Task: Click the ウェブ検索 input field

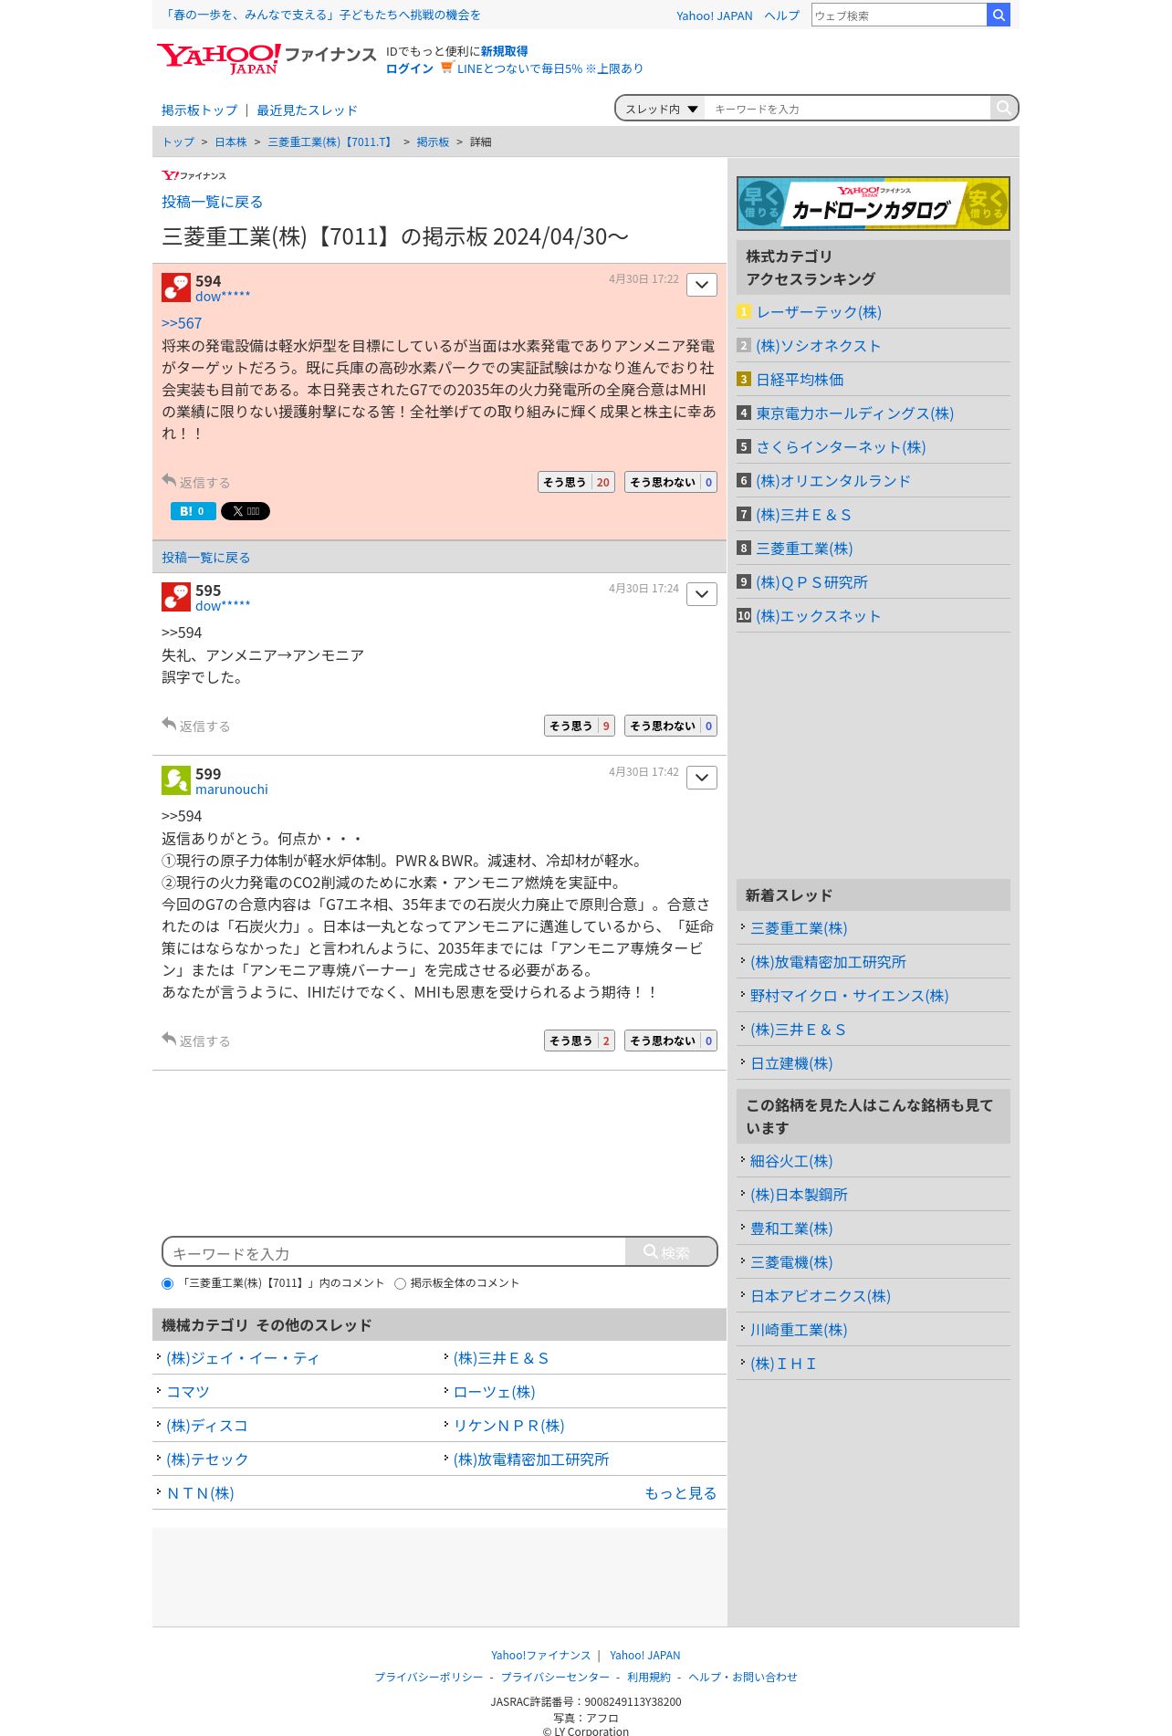Action: click(x=899, y=15)
